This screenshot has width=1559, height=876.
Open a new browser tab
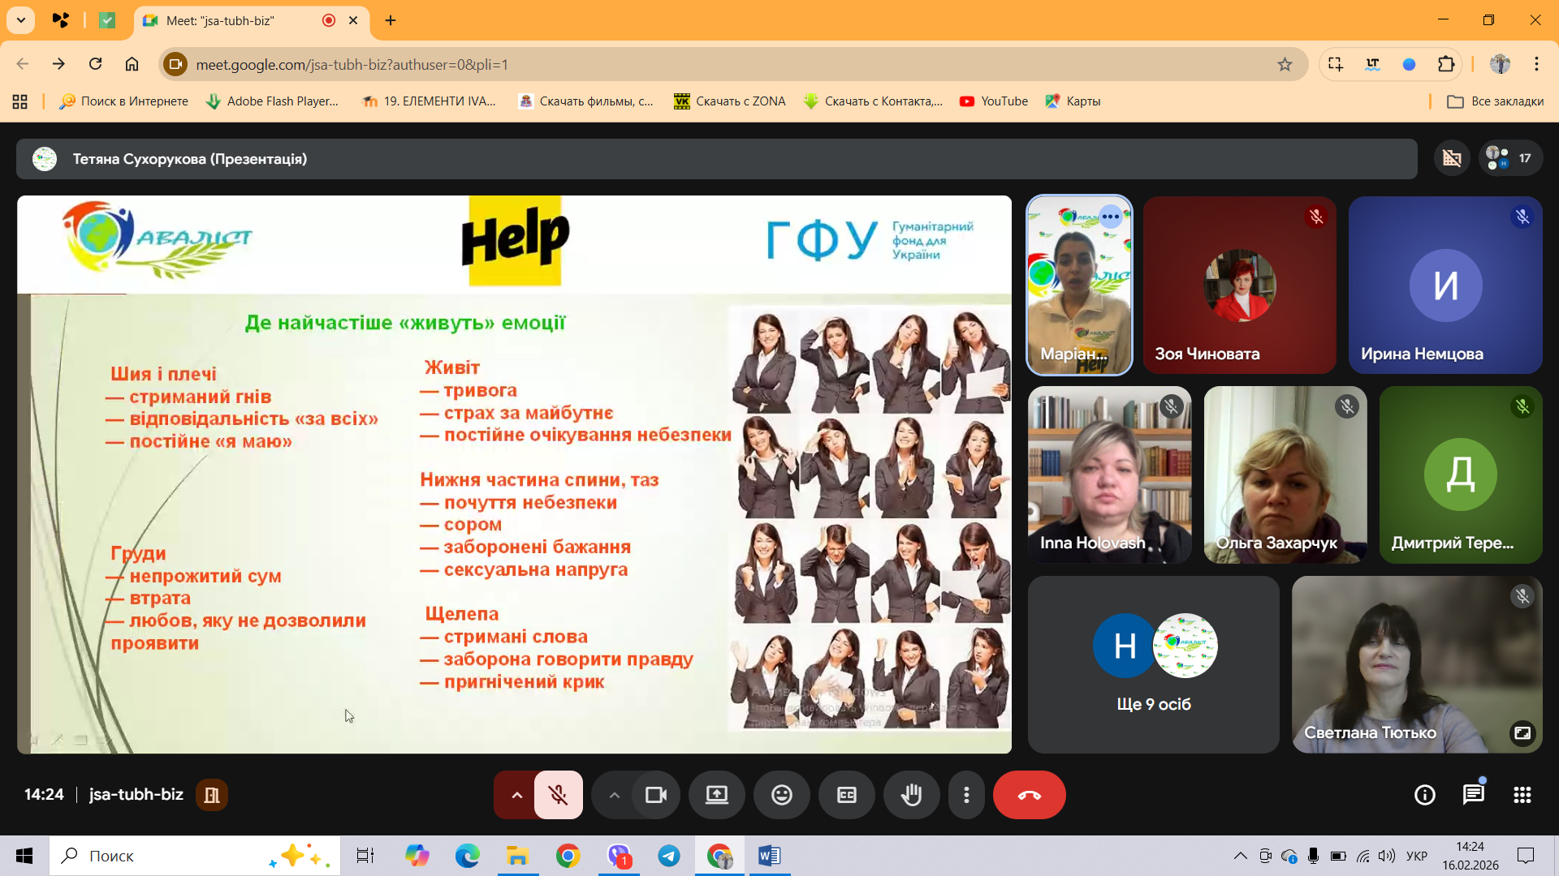pyautogui.click(x=391, y=20)
